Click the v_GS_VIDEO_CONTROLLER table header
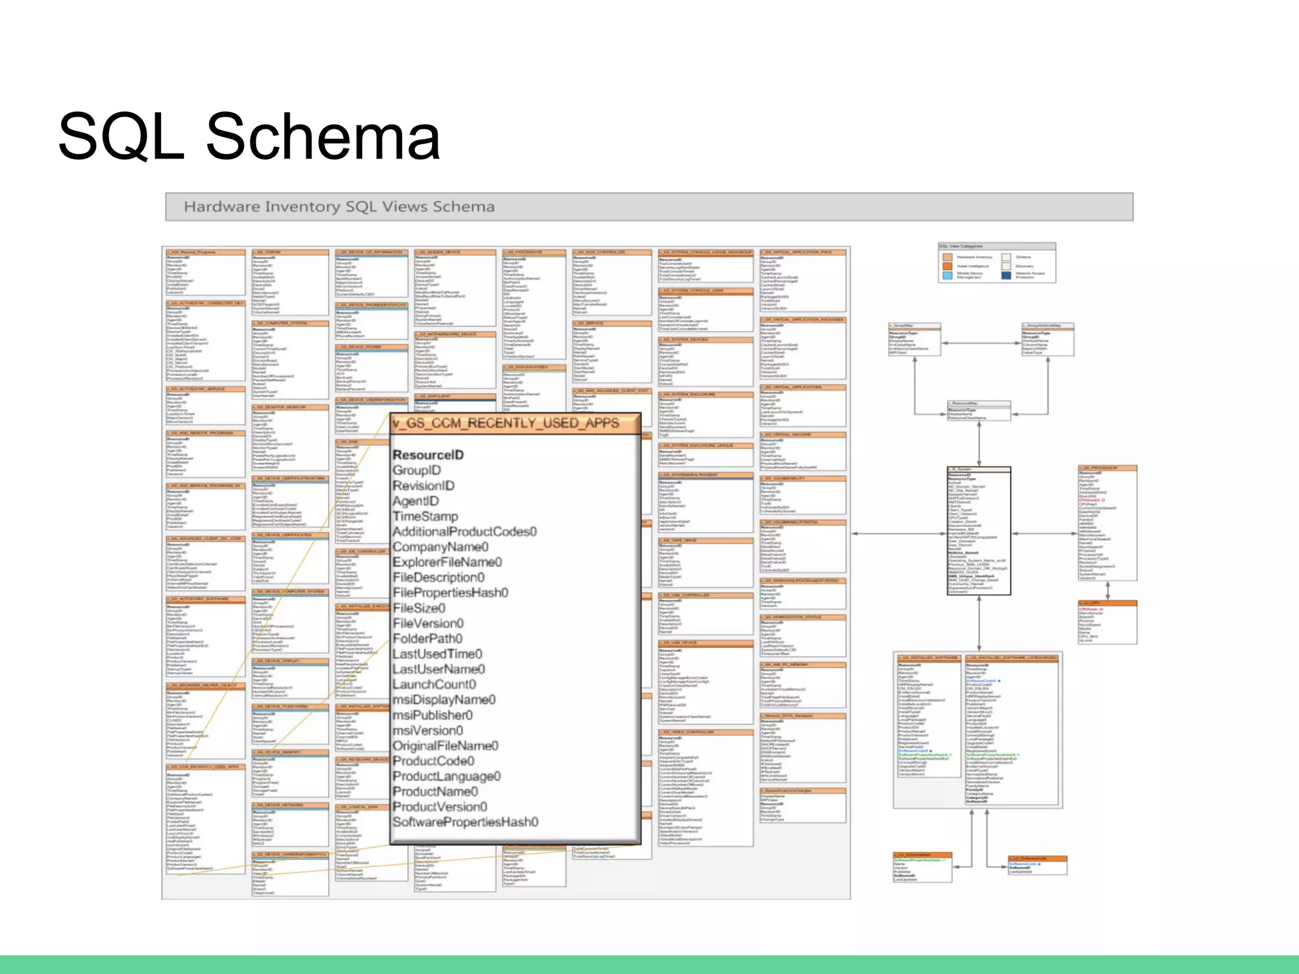Viewport: 1299px width, 974px height. (x=706, y=732)
